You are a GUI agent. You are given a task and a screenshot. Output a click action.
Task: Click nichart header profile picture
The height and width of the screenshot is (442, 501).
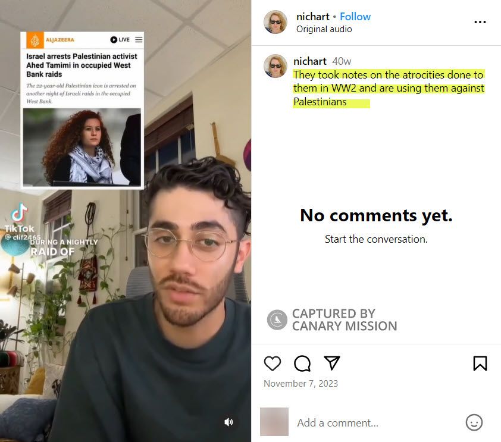point(275,22)
